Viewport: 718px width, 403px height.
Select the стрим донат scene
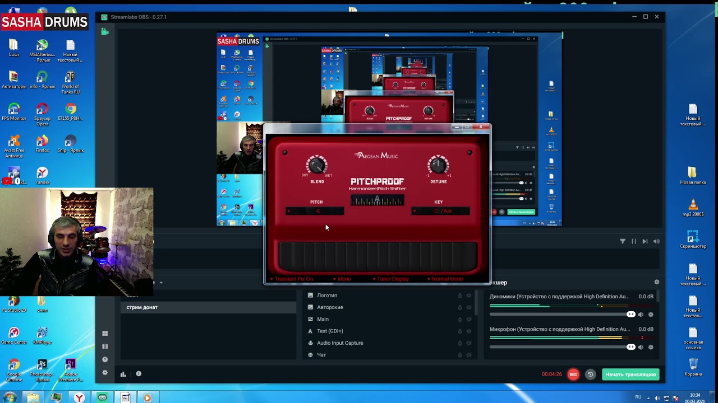(209, 307)
